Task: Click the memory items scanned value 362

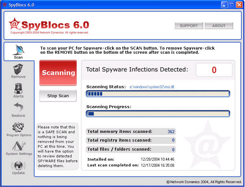Action: pyautogui.click(x=171, y=132)
